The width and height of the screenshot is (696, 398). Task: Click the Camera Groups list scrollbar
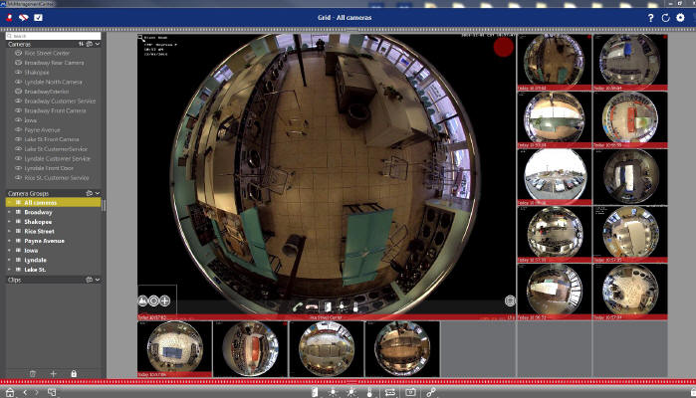click(104, 205)
